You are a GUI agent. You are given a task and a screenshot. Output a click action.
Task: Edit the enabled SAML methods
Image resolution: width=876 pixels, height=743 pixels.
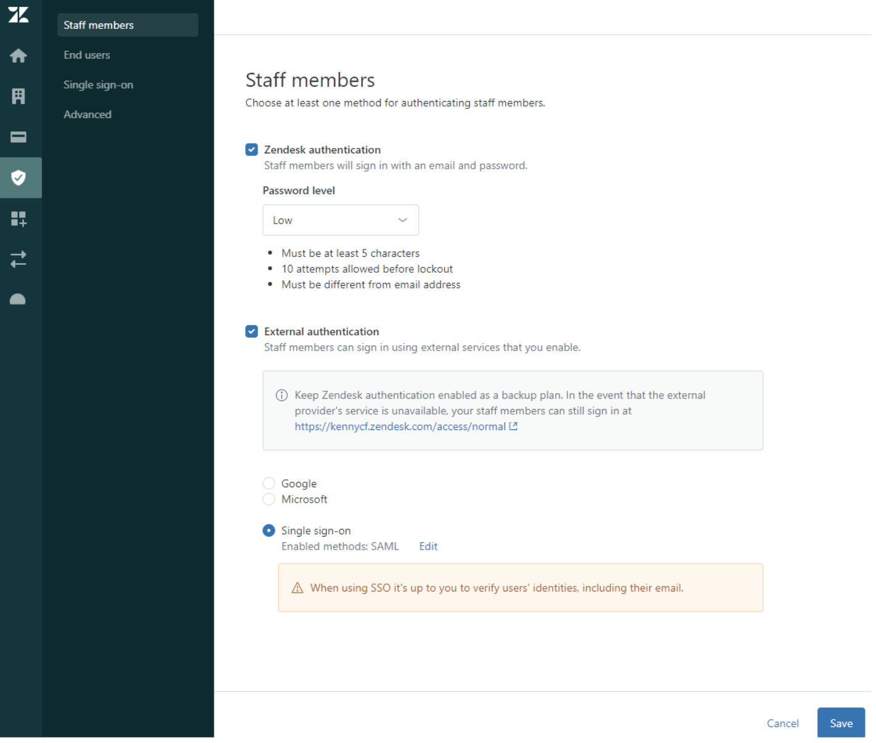tap(428, 546)
